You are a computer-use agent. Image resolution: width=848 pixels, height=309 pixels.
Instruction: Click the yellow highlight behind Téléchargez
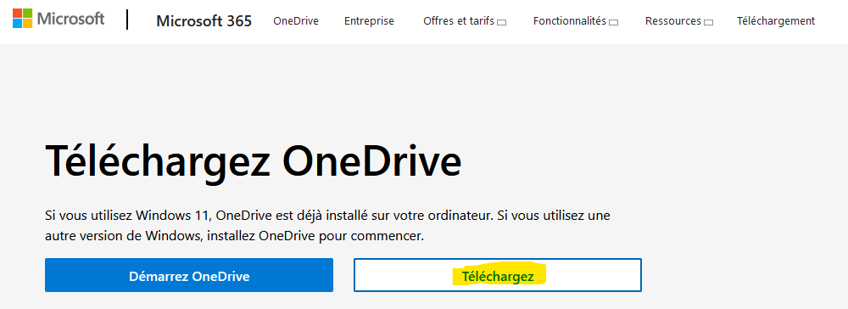[x=498, y=275]
